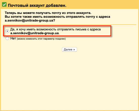Click the heading "Почтовый аккаунт добавлен."

37,6
